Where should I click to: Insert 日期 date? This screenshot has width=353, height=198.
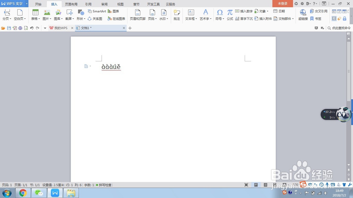tap(279, 11)
